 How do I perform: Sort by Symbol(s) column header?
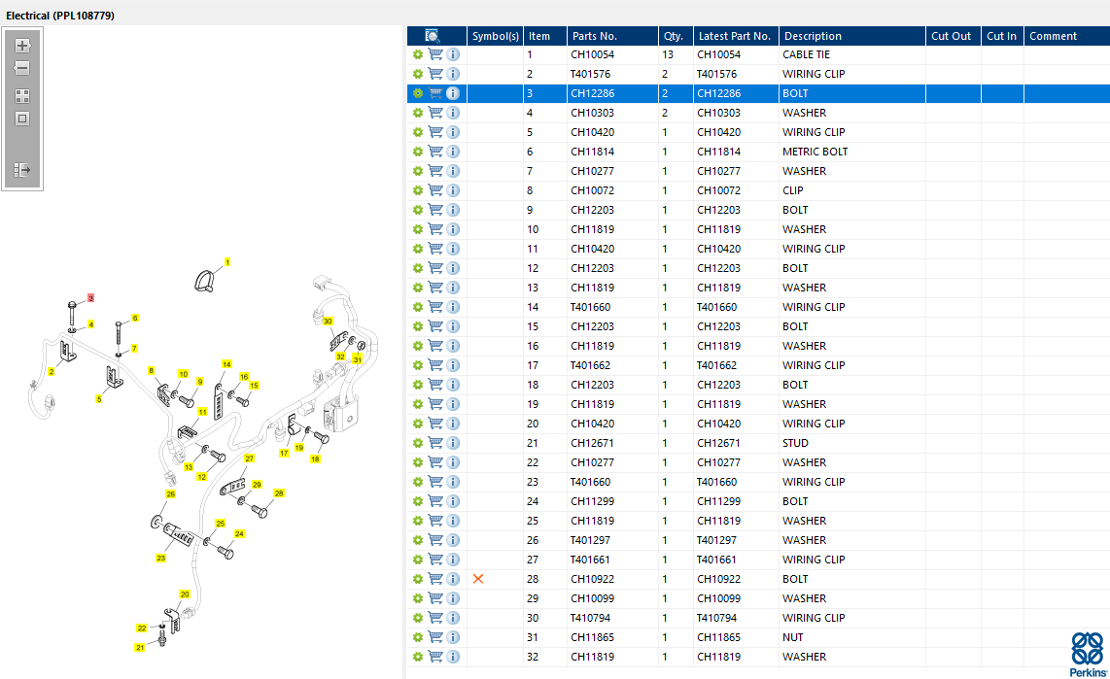coord(495,36)
